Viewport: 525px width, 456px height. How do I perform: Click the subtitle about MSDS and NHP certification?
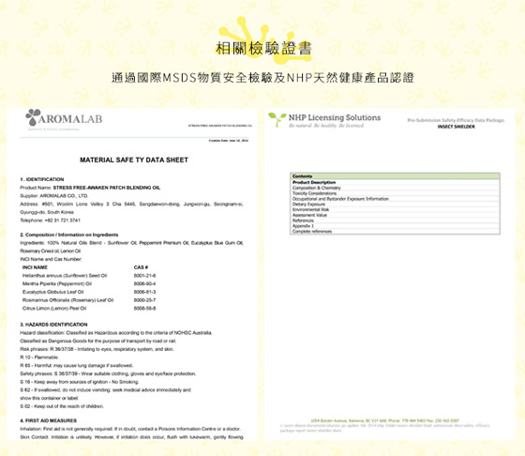[262, 78]
